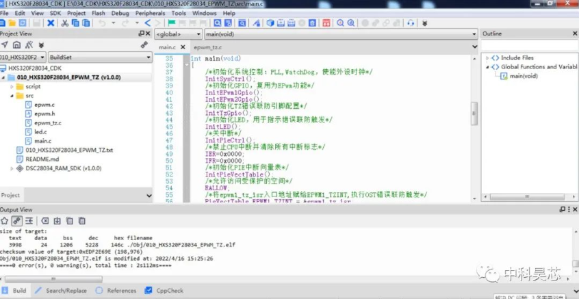Viewport: 579px width, 299px height.
Task: Click the arrow locate icon in Project View
Action: coord(4,44)
